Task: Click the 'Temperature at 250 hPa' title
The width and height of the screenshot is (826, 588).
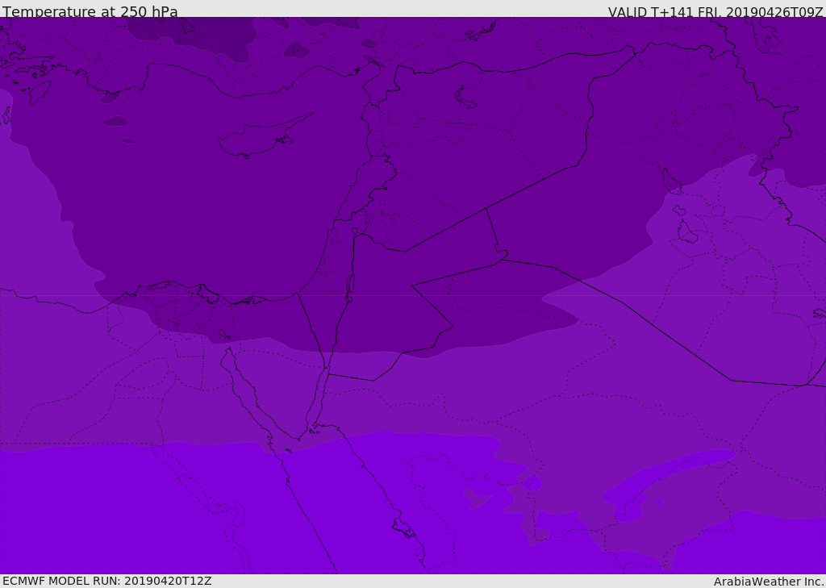Action: [90, 11]
